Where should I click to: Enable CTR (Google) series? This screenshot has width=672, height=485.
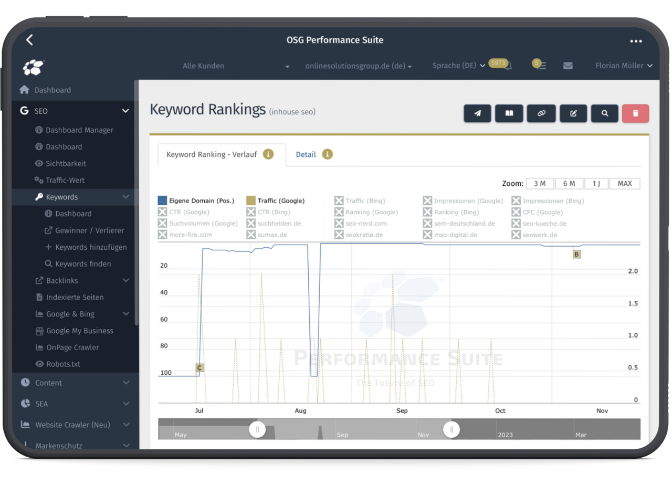(x=184, y=212)
